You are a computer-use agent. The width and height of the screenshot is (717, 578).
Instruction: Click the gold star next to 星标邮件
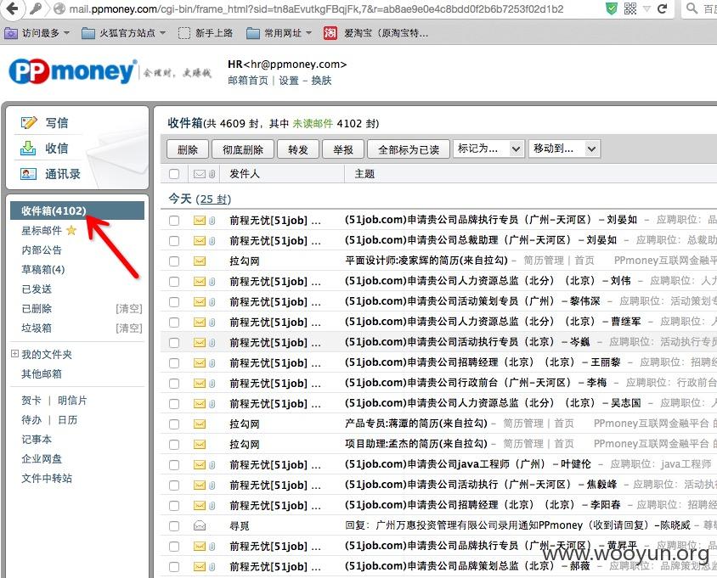(x=71, y=230)
